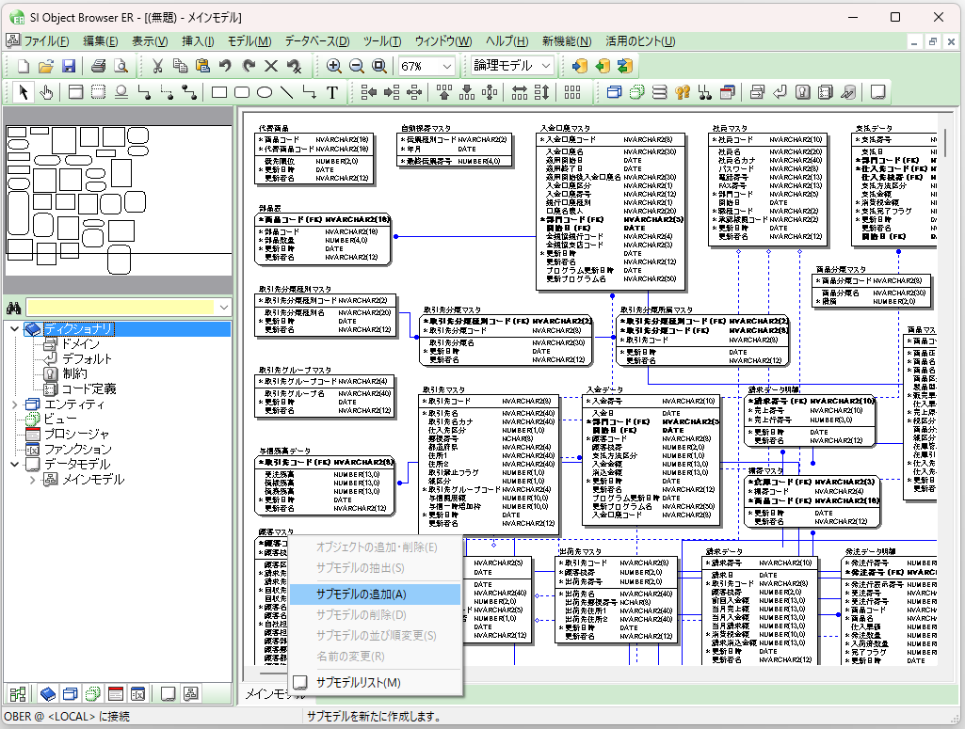Choose サブモデルリスト(M) in the context menu
The width and height of the screenshot is (965, 729).
pyautogui.click(x=375, y=682)
